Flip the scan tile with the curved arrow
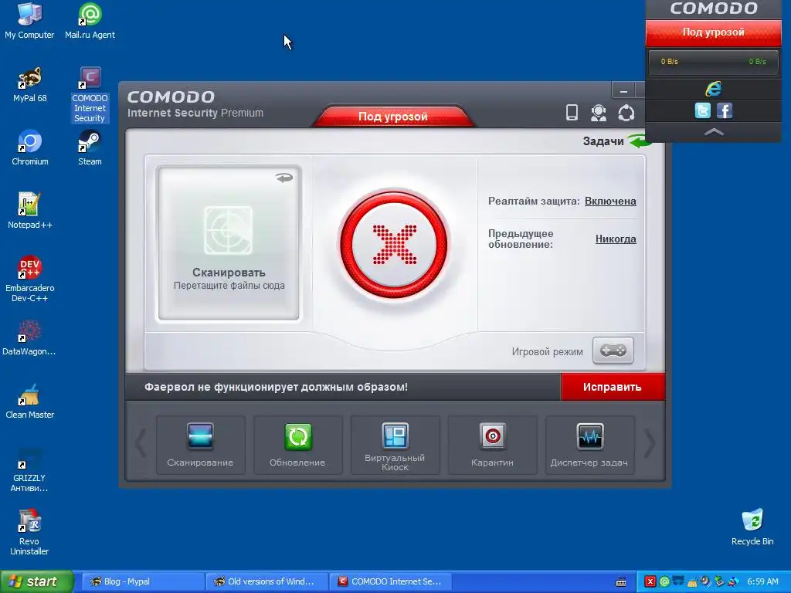This screenshot has height=593, width=791. [x=284, y=178]
